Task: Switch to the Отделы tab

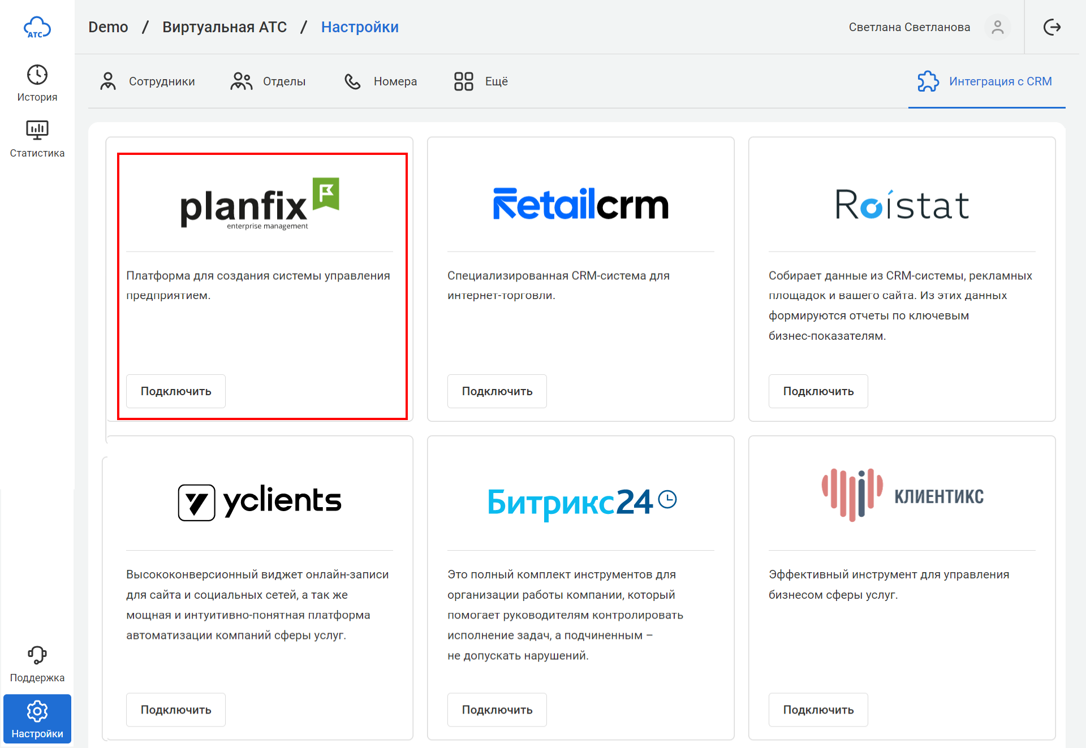Action: pos(269,81)
